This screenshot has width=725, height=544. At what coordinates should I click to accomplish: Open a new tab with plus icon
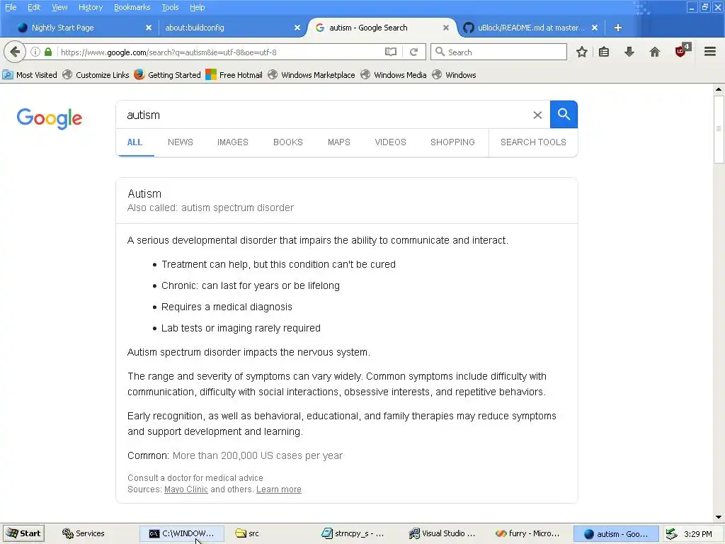pos(617,28)
